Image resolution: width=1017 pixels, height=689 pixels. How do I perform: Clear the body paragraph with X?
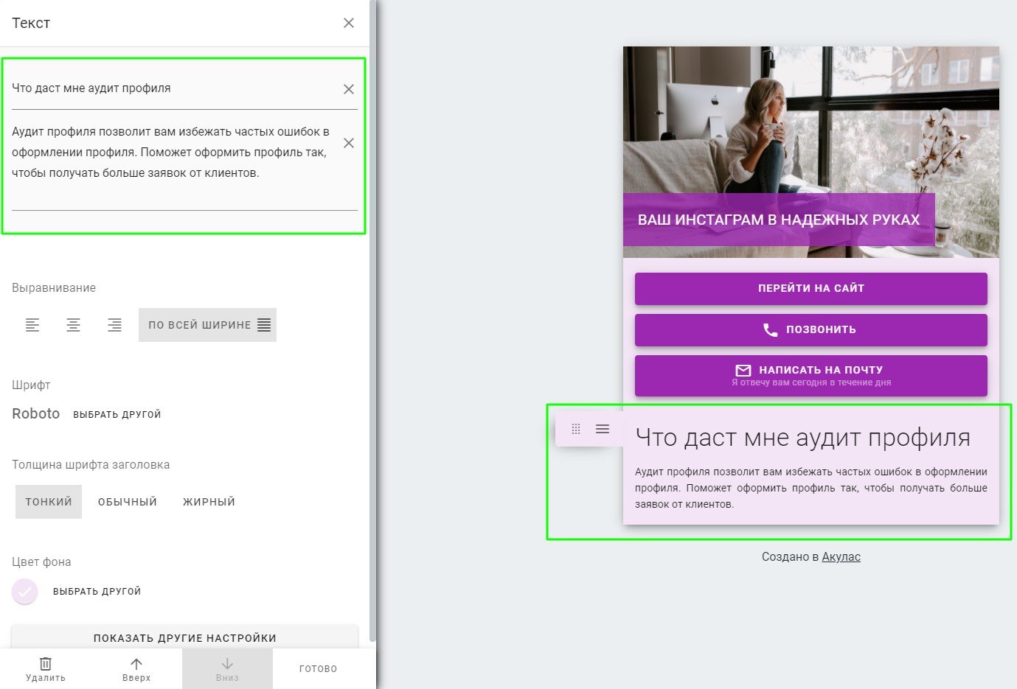(349, 143)
